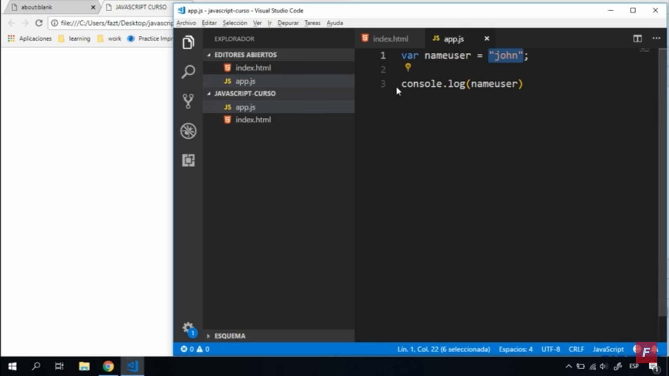Screen dimensions: 669x376
Task: Open the Ver menu
Action: click(x=257, y=23)
